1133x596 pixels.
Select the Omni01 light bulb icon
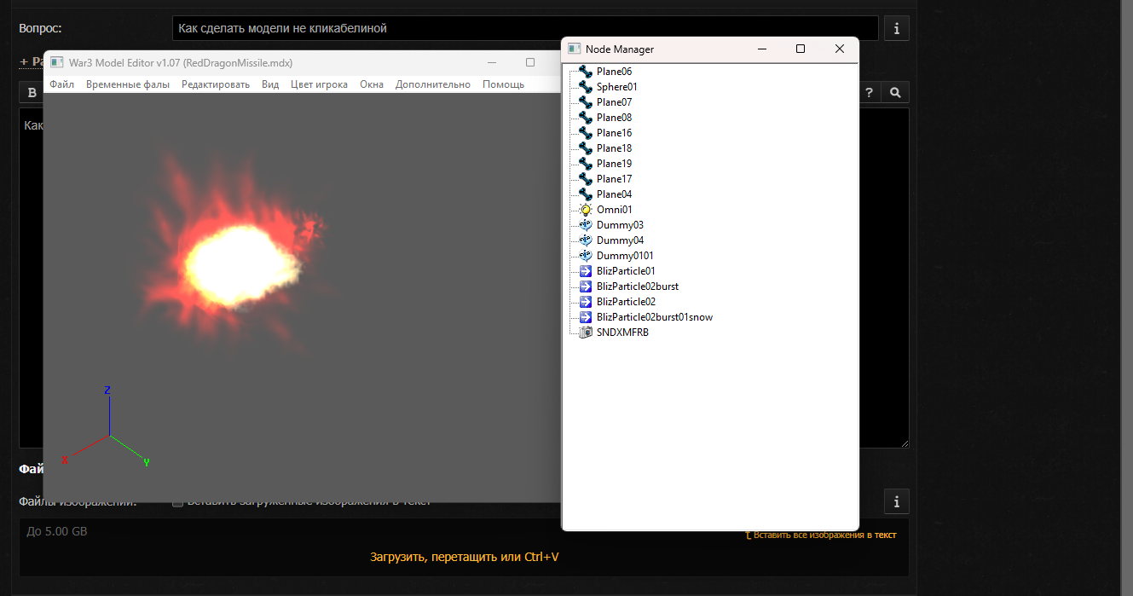[586, 210]
